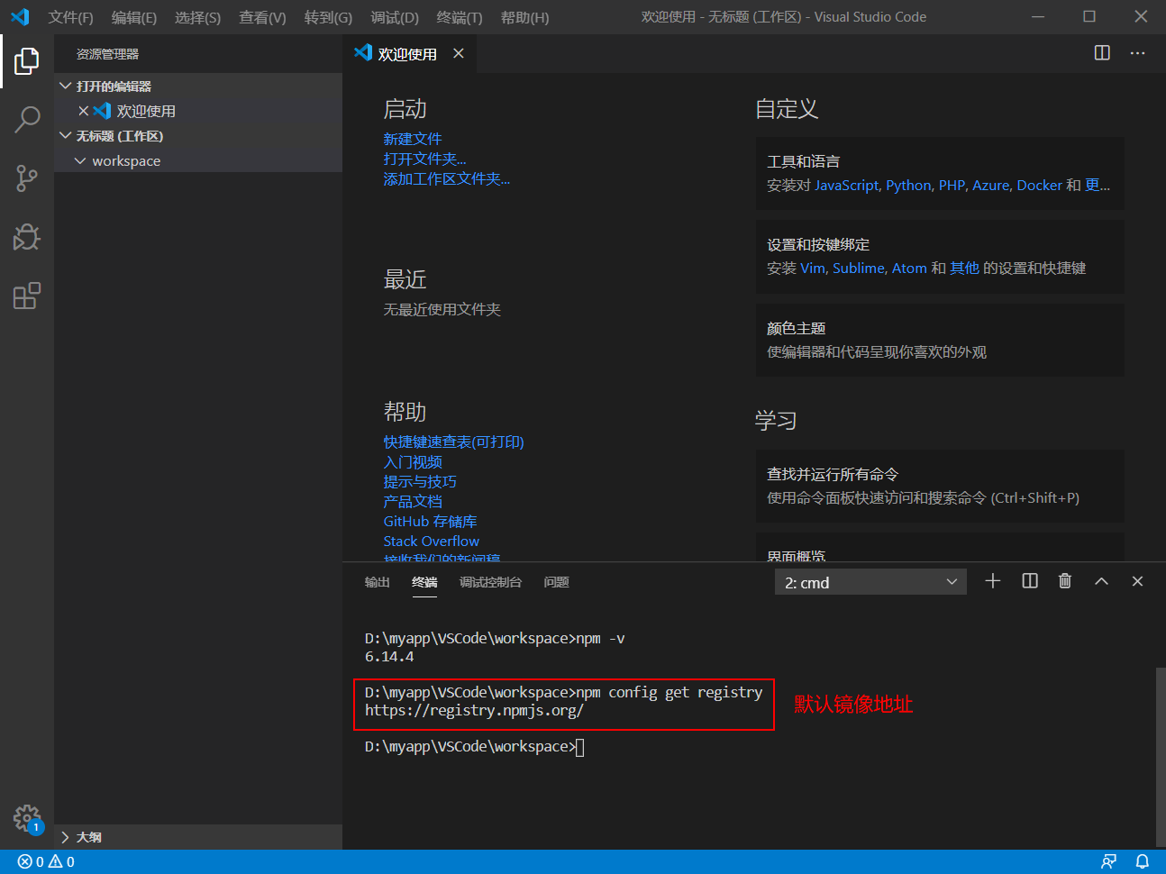
Task: Click the Azure link
Action: point(990,185)
